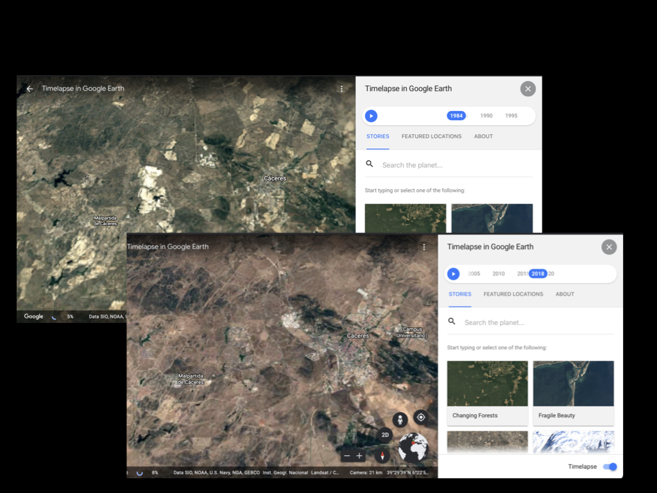Open Featured Locations tab in lower panel

[x=513, y=294]
